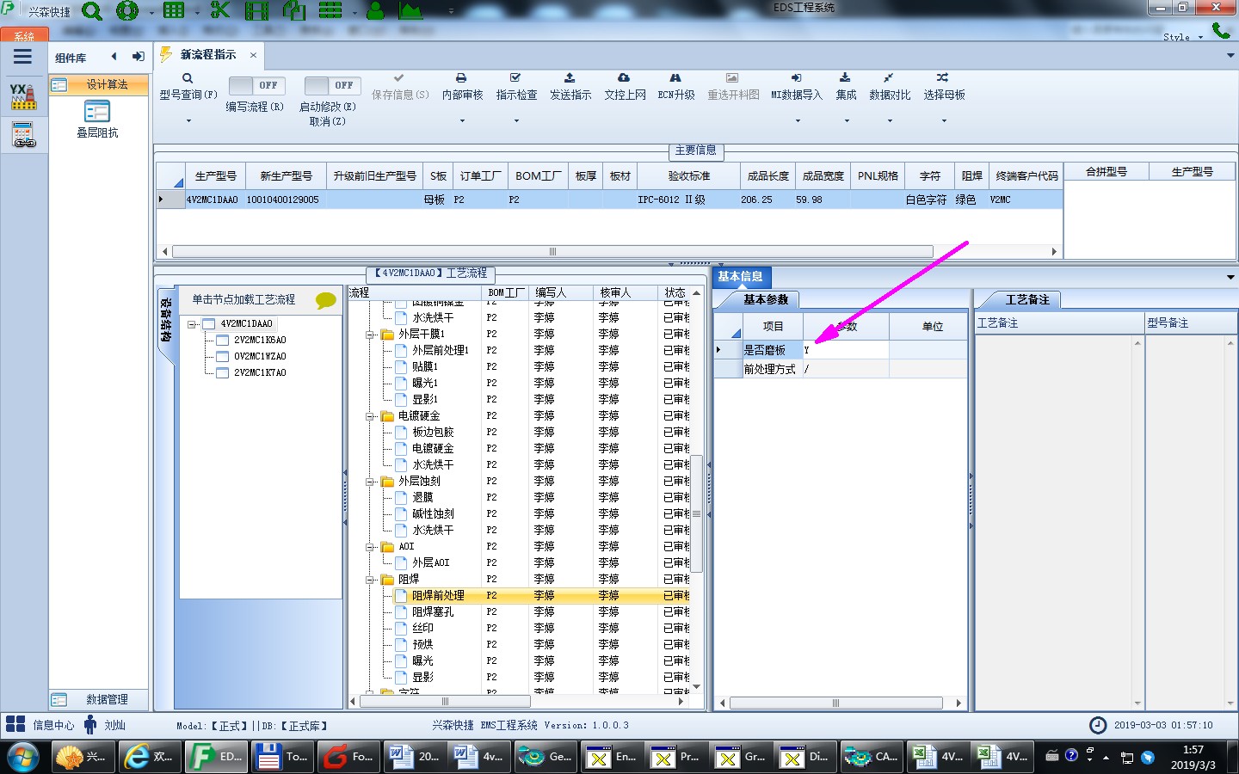Click the green user person icon

tap(375, 10)
